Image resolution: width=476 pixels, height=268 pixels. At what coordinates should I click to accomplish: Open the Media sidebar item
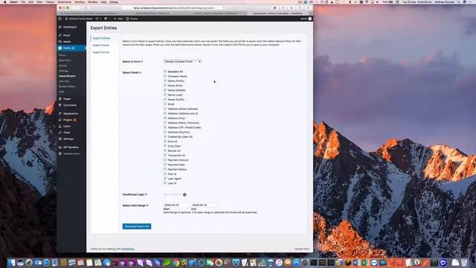click(x=67, y=42)
